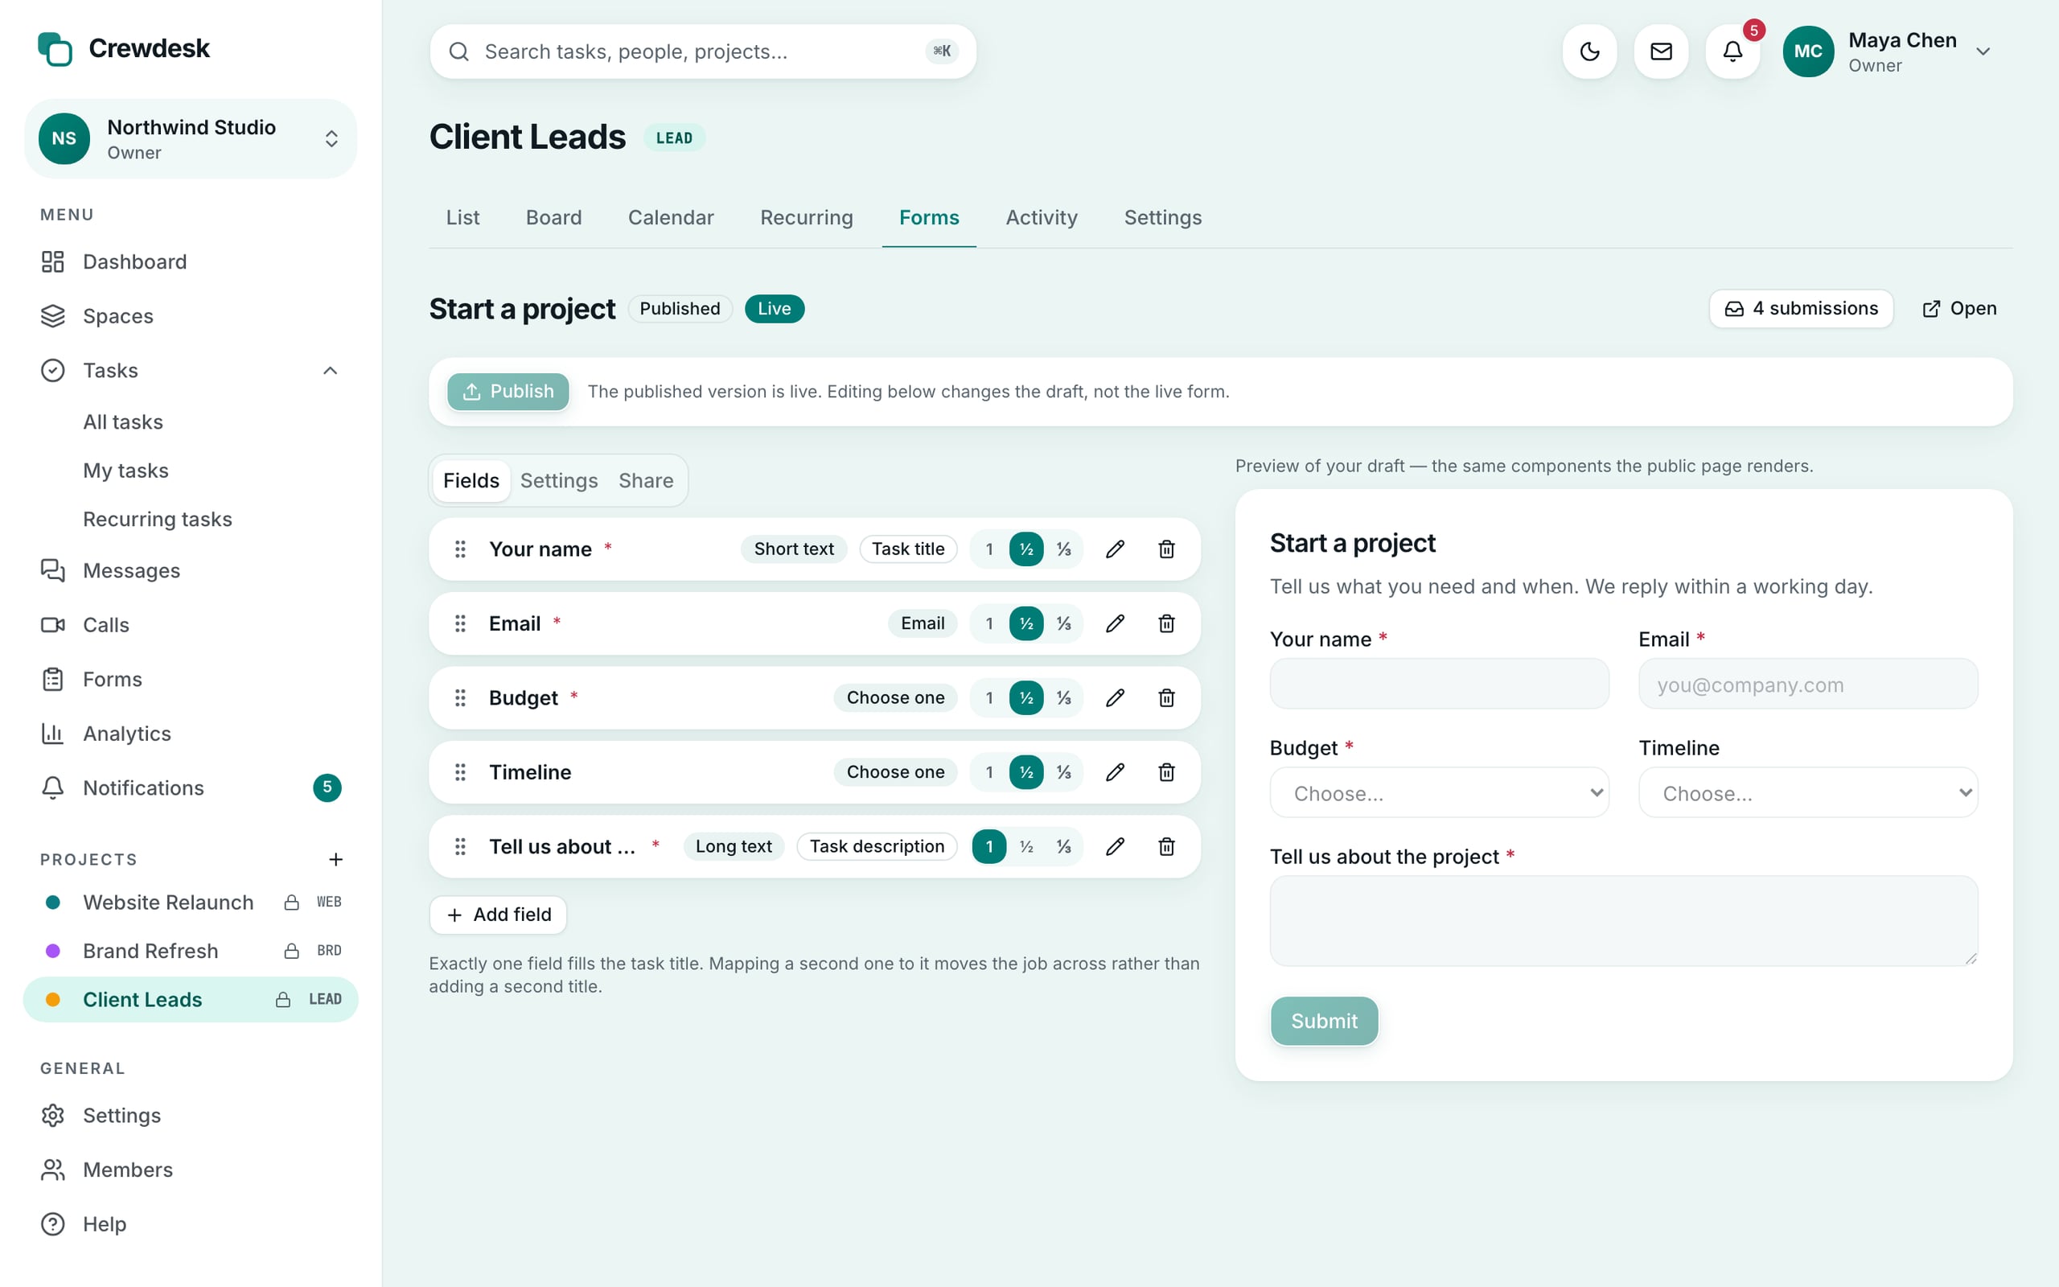This screenshot has width=2059, height=1287.
Task: Set Tell us about width to half
Action: point(1027,847)
